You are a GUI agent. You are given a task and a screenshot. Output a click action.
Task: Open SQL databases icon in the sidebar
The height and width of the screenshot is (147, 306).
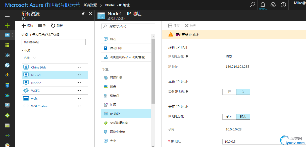7,85
